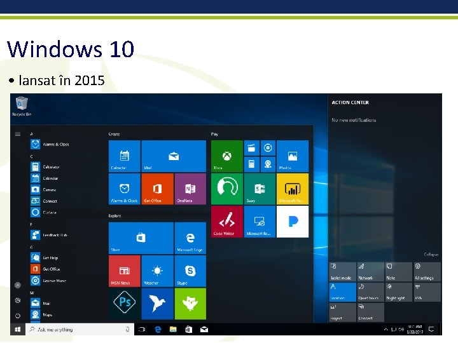458x343 pixels.
Task: Open All settings quick action
Action: (427, 272)
